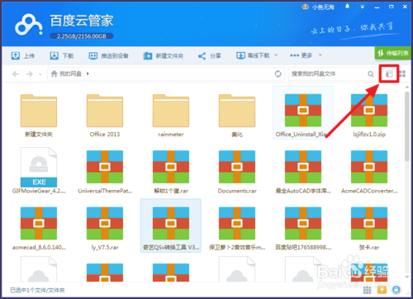The width and height of the screenshot is (413, 299).
Task: Select the Office 2013 folder
Action: (105, 115)
